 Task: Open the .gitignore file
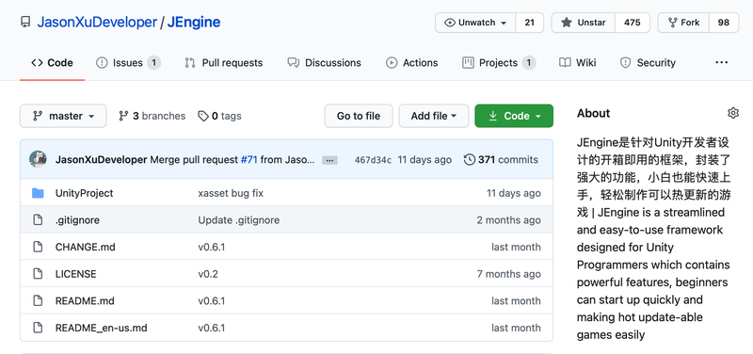click(x=77, y=220)
